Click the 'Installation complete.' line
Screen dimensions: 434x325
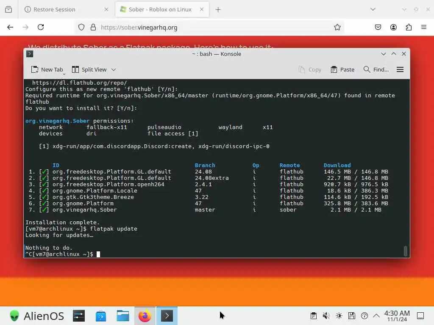[62, 222]
